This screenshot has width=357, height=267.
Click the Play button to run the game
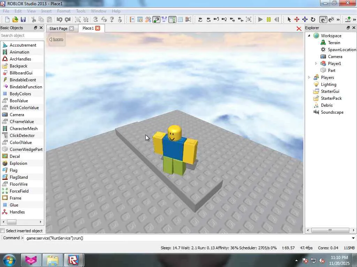click(x=260, y=19)
